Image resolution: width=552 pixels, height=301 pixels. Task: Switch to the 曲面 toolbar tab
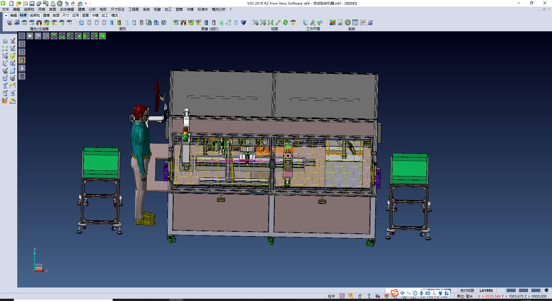point(56,16)
